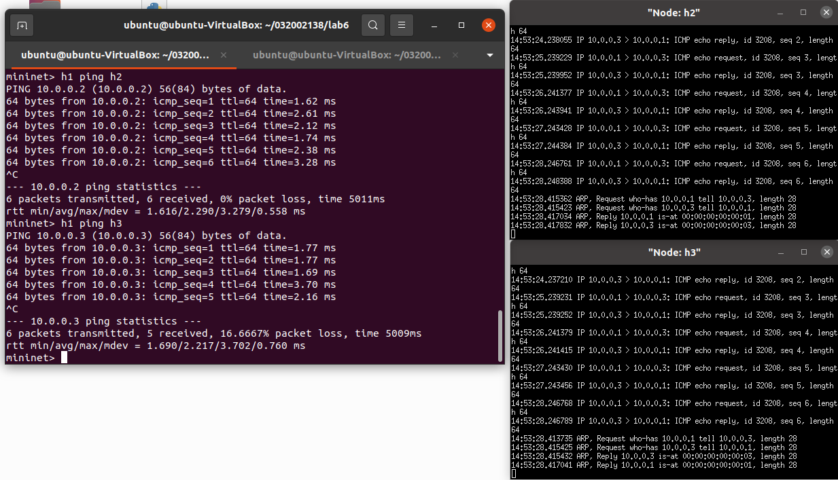The height and width of the screenshot is (480, 838).
Task: Click h3's line starting 14:53:26.241379
Action: pyautogui.click(x=674, y=333)
